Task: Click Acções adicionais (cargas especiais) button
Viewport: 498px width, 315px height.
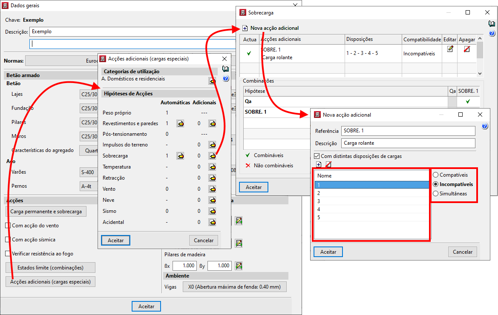Action: (50, 282)
